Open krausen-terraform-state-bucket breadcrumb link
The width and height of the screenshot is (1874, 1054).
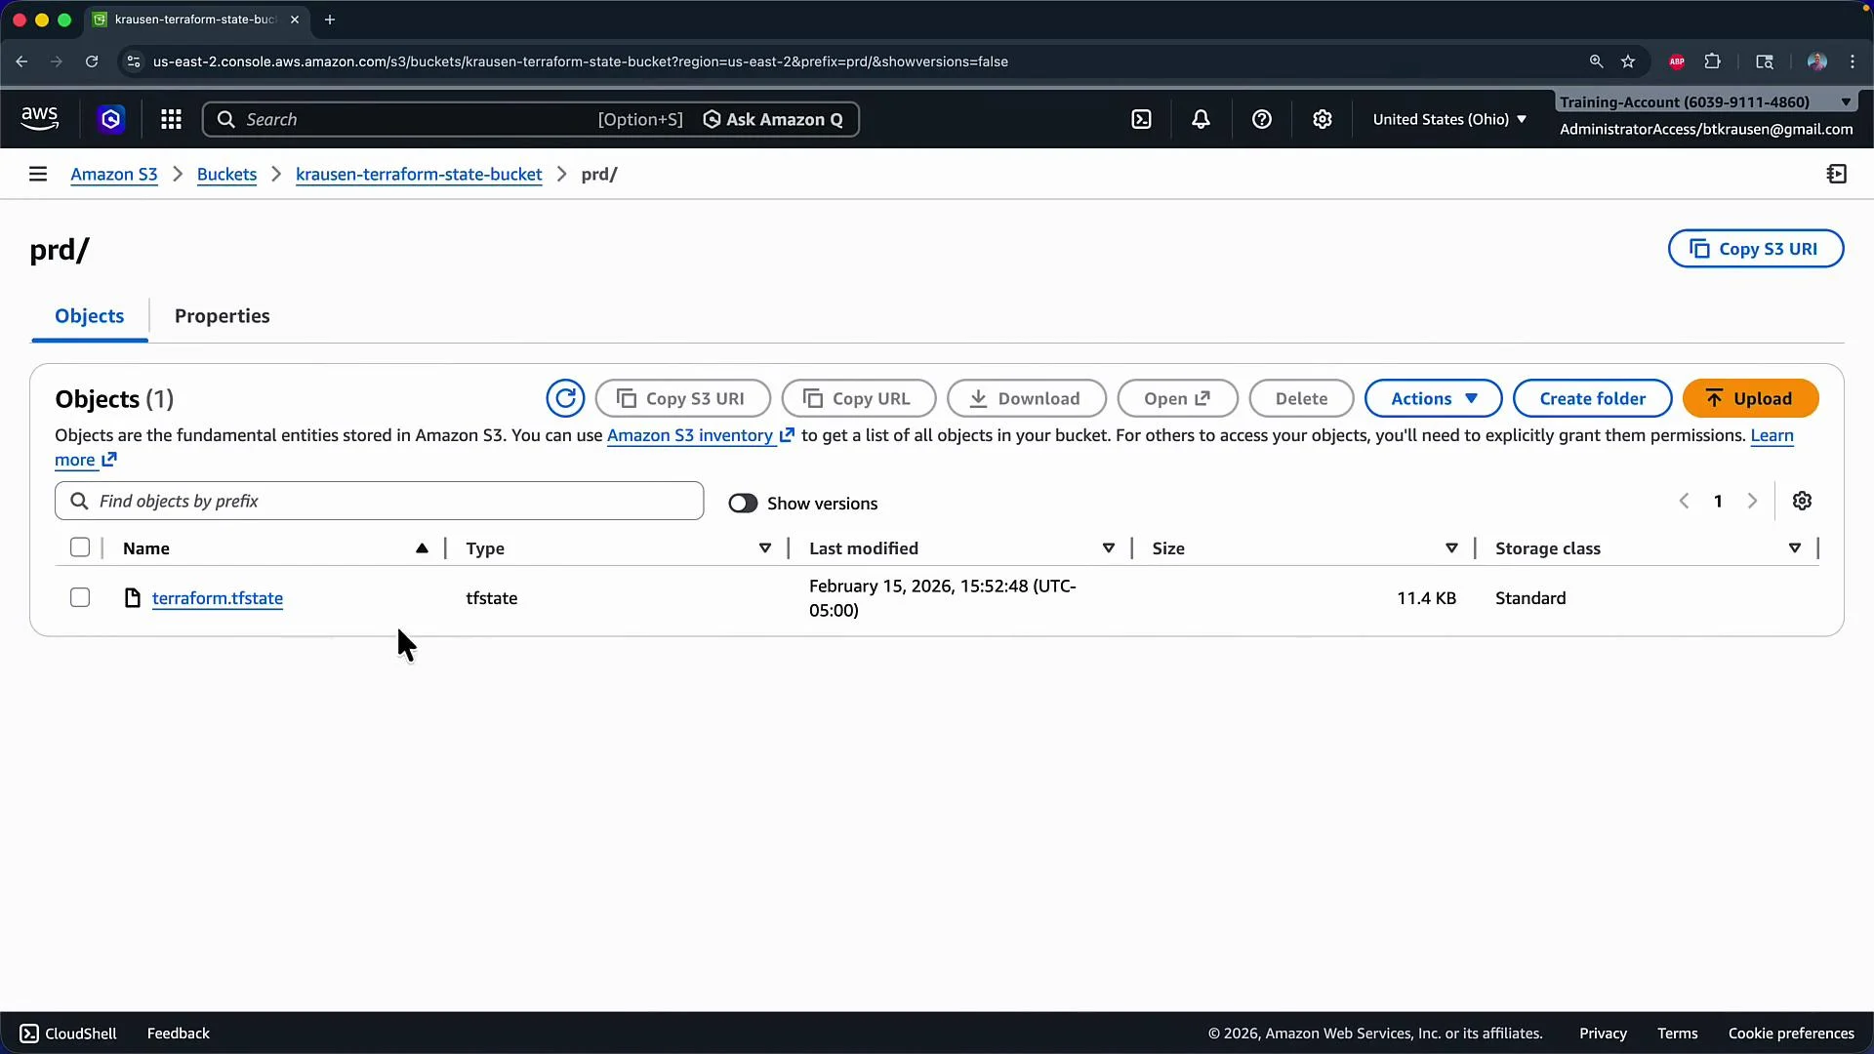pyautogui.click(x=419, y=174)
